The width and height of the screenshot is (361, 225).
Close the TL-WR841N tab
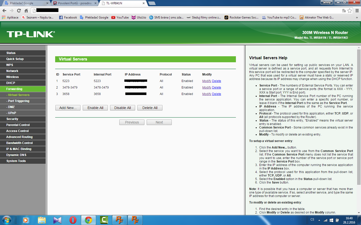(x=144, y=3)
